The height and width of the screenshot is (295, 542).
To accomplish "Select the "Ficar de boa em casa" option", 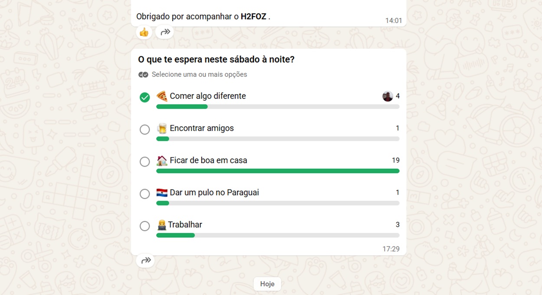I will coord(145,161).
